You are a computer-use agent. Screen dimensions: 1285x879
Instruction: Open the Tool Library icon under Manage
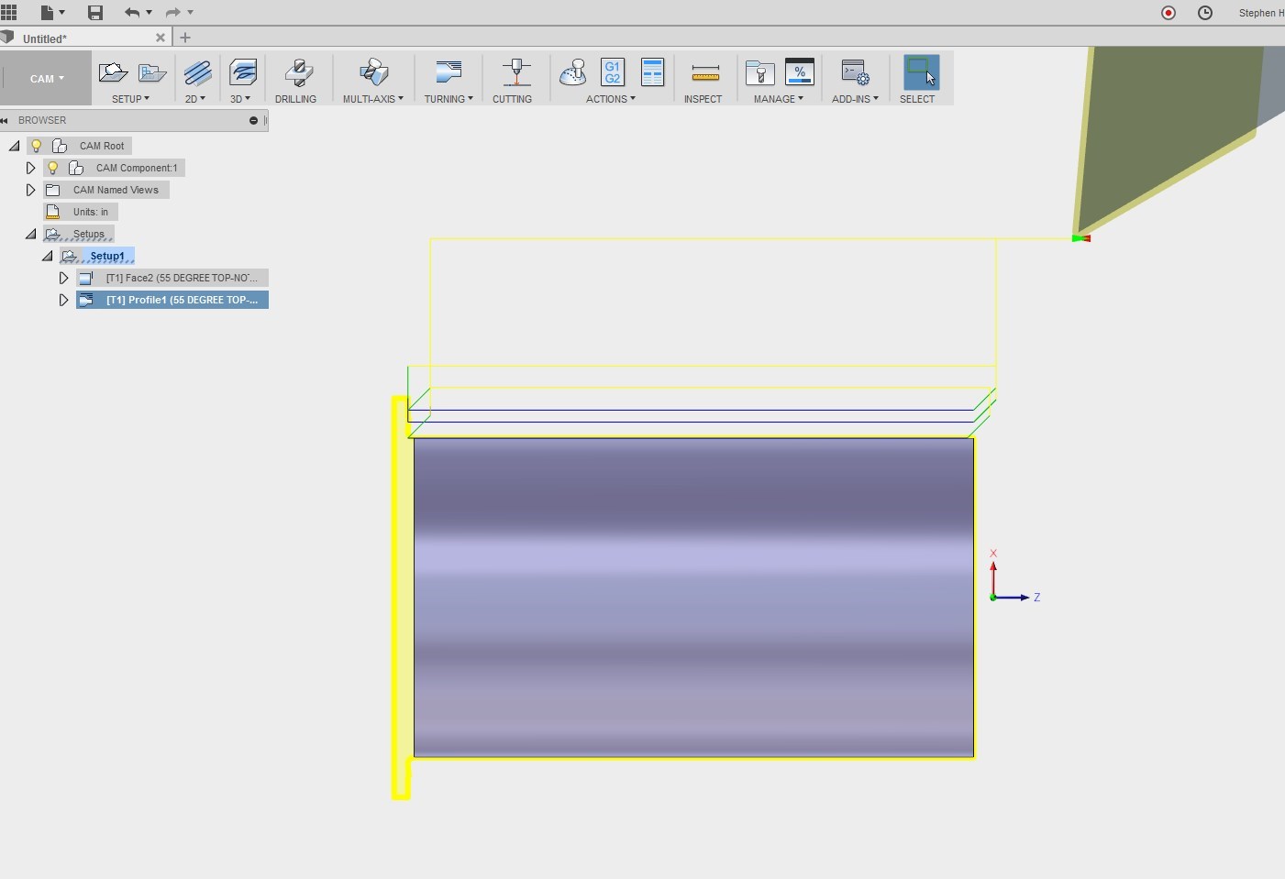(759, 72)
